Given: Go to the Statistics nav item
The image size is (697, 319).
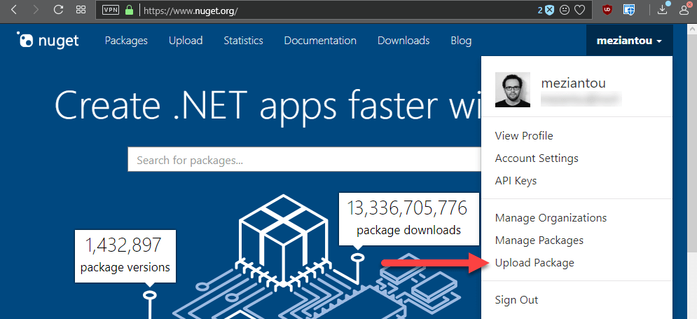Looking at the screenshot, I should click(243, 41).
